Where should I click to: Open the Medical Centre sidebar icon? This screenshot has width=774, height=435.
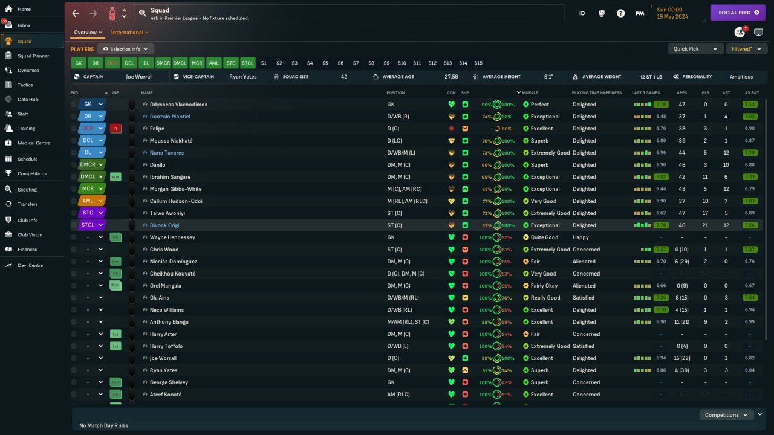pos(8,143)
